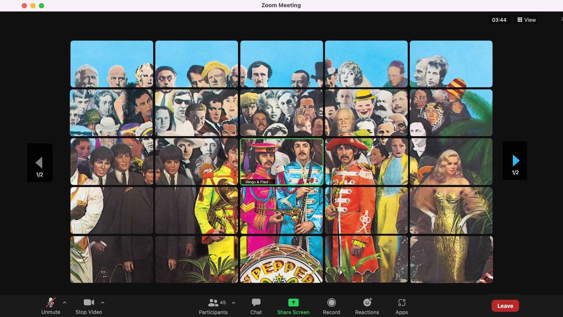Select the Ringo & Paul video tile

pyautogui.click(x=281, y=162)
